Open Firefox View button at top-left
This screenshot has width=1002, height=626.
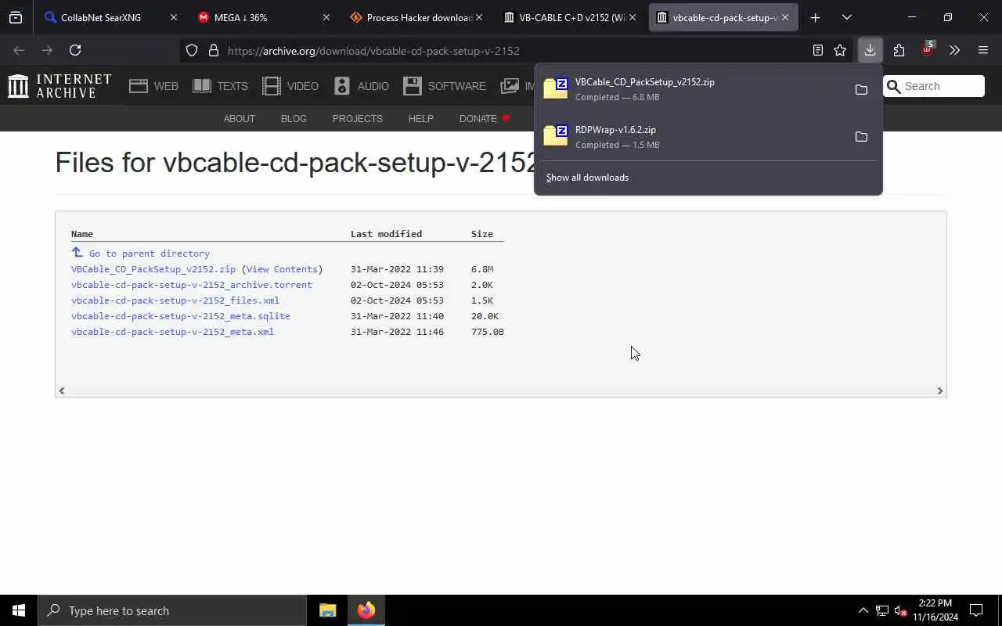[x=16, y=17]
